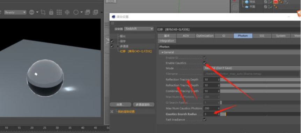Click the lock icon in render view toolbar
The width and height of the screenshot is (301, 133).
click(x=51, y=12)
